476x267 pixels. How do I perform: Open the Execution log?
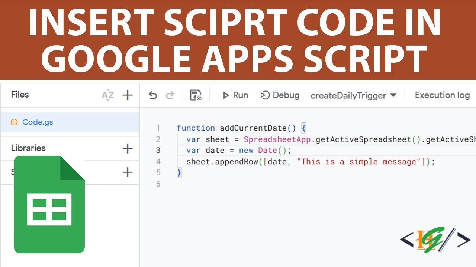click(x=442, y=95)
